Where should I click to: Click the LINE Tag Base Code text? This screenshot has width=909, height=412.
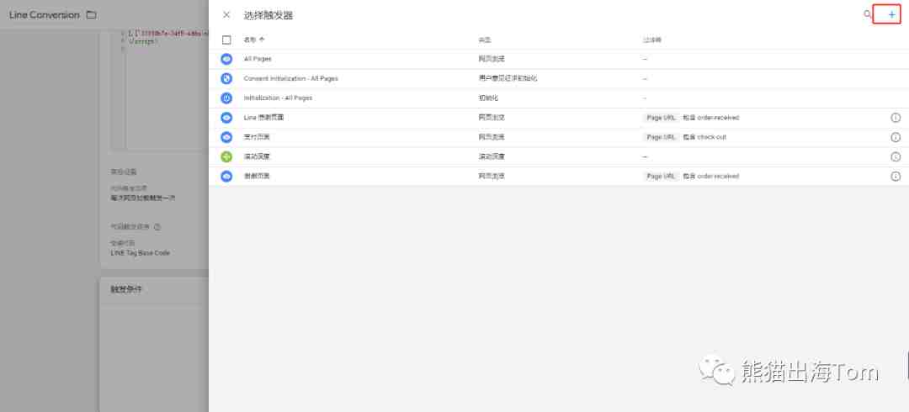(140, 252)
